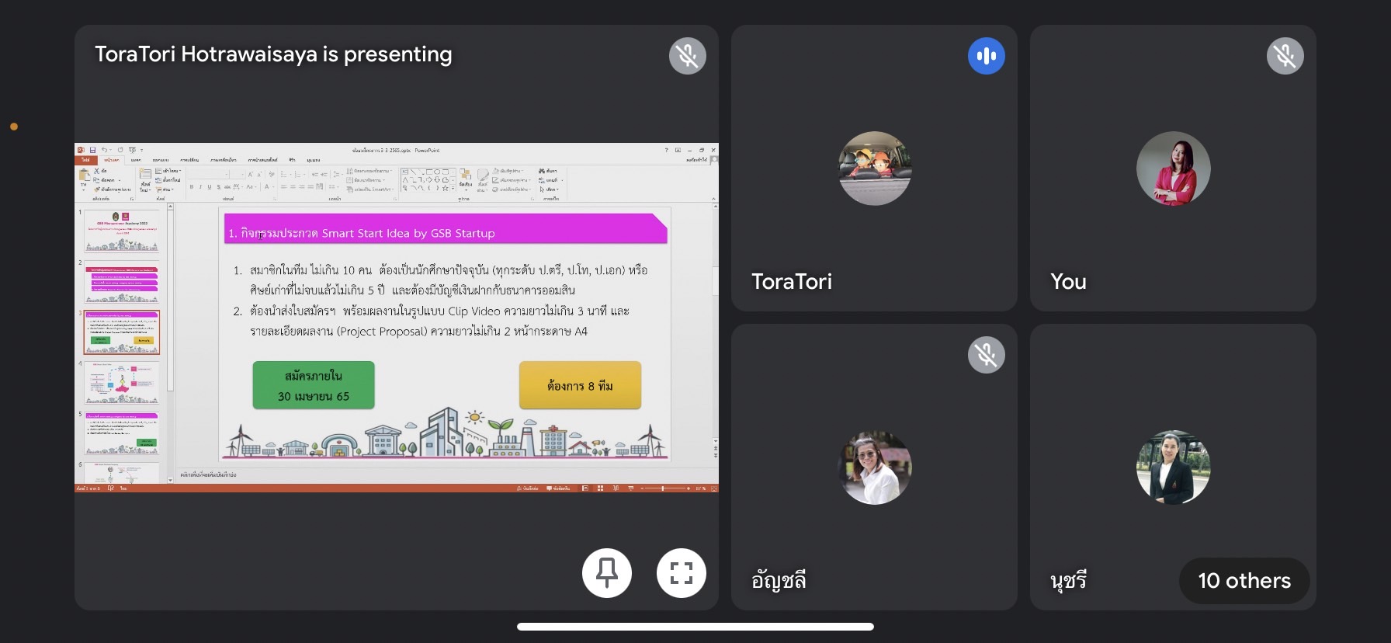
Task: Expand the shapes gallery in ribbon
Action: click(x=454, y=188)
